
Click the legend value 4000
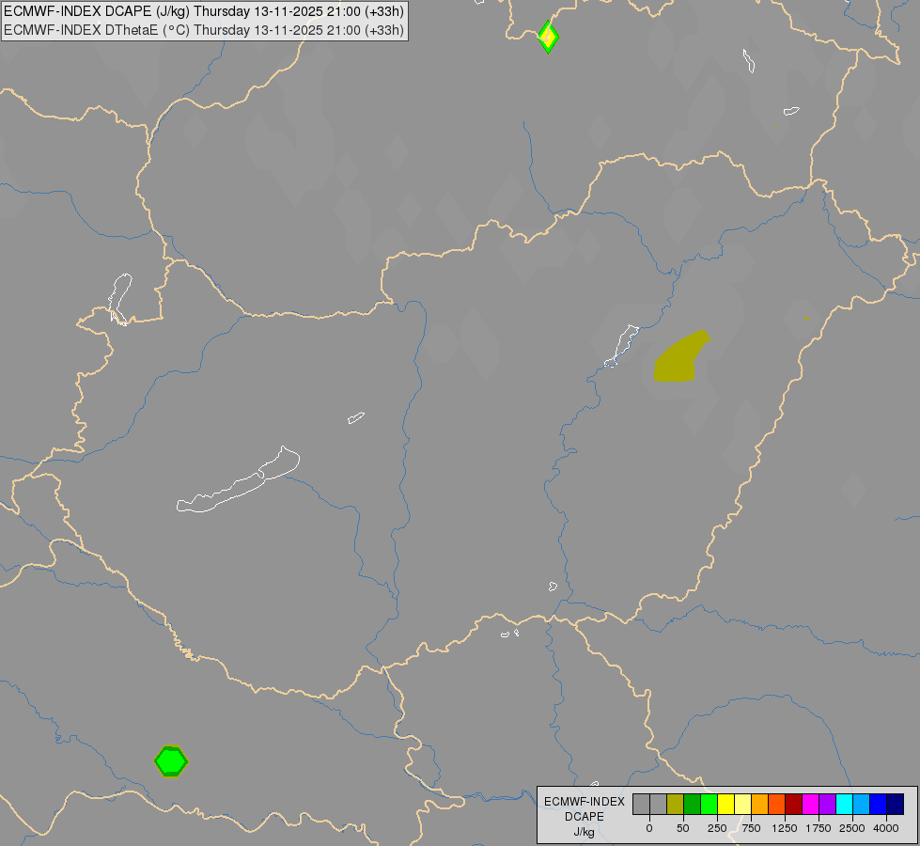[x=886, y=828]
